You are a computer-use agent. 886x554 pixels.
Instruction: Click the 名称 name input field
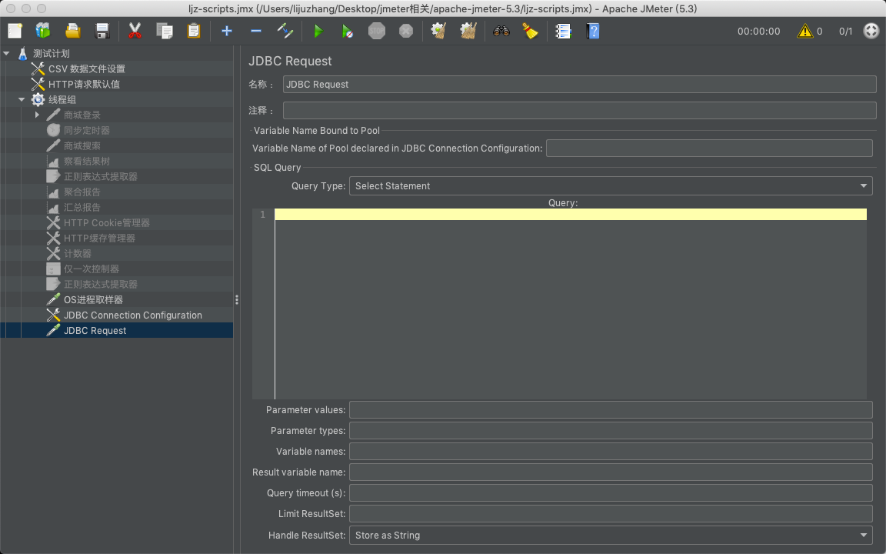coord(579,84)
